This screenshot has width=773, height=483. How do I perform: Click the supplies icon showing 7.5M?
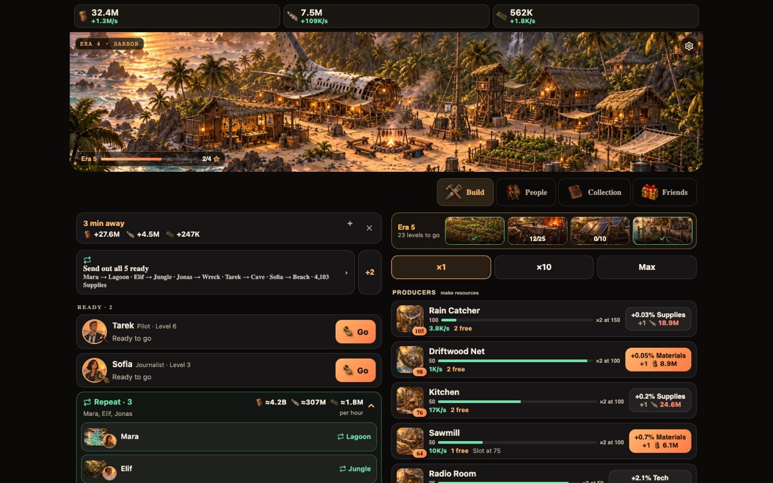tap(292, 16)
